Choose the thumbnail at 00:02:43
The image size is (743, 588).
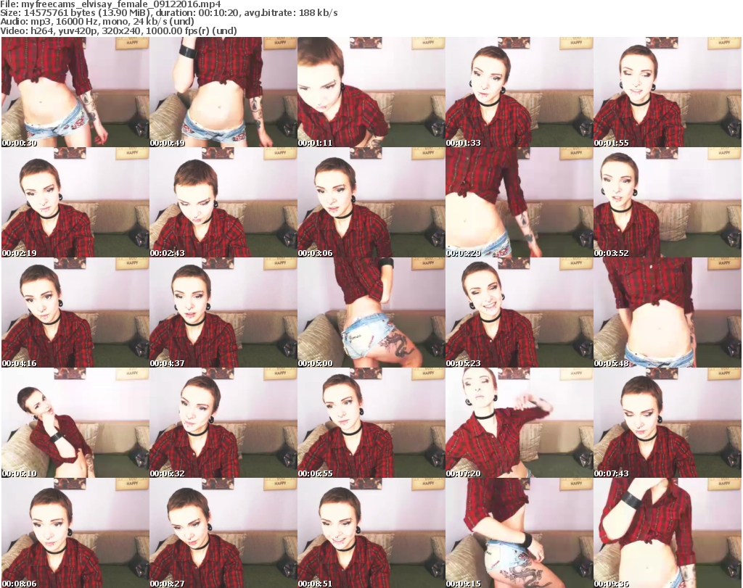(x=223, y=202)
